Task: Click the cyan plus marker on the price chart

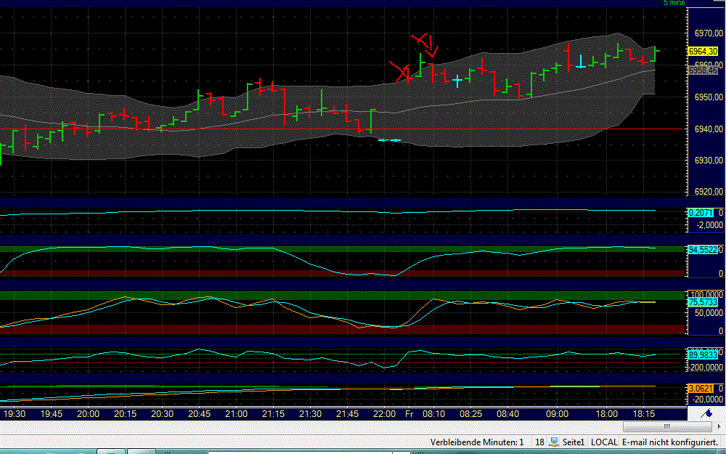Action: click(x=457, y=80)
